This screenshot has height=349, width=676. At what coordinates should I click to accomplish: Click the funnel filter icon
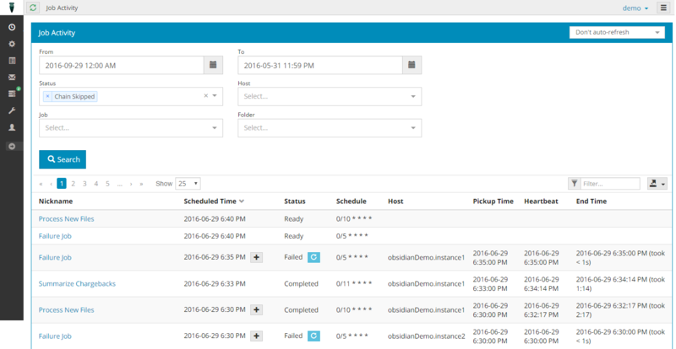click(575, 184)
